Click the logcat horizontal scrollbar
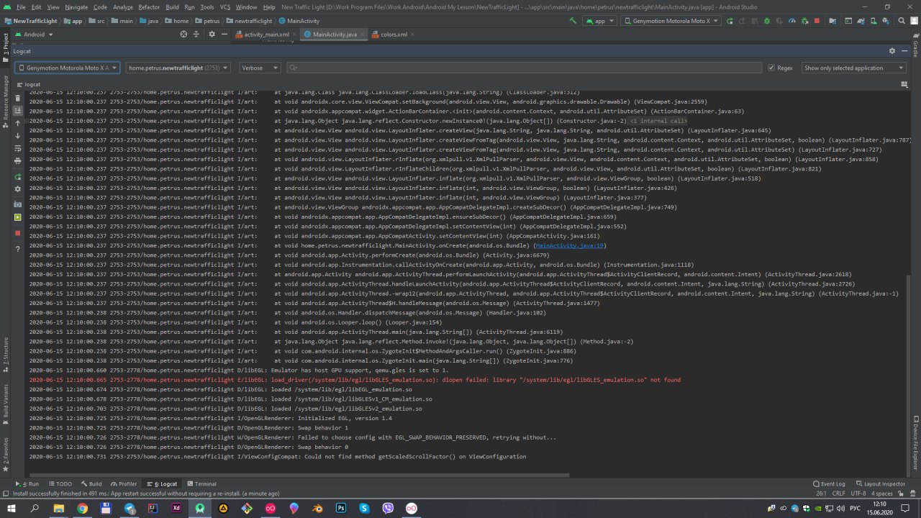The height and width of the screenshot is (518, 921). click(299, 475)
